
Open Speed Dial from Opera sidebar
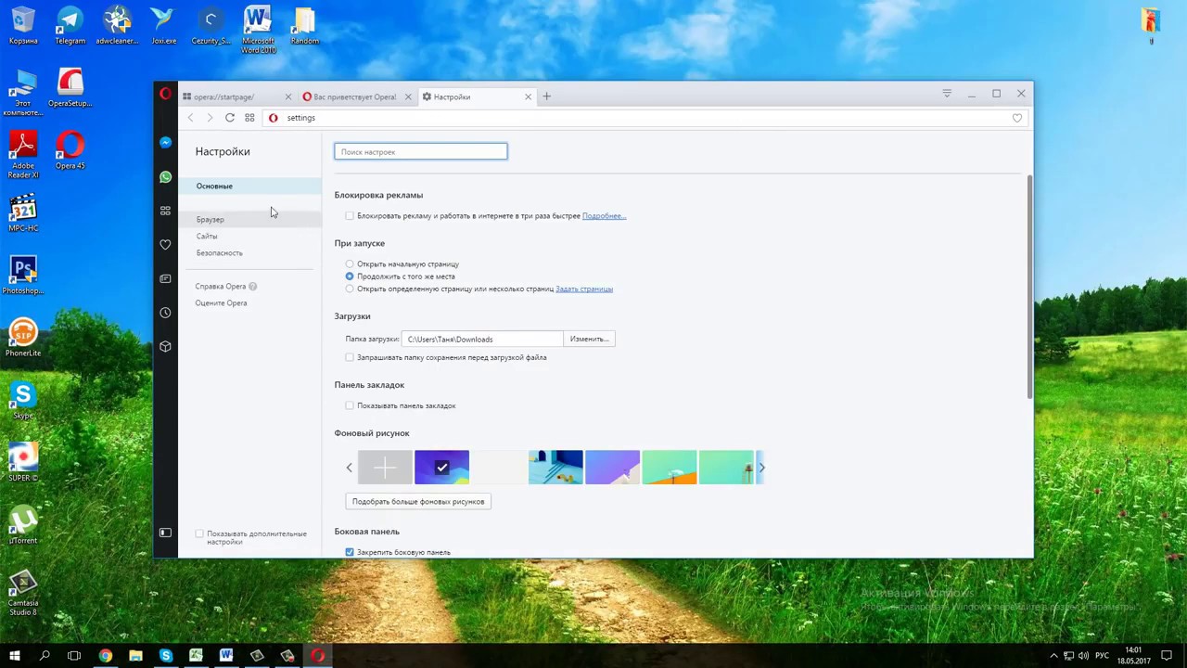[165, 211]
